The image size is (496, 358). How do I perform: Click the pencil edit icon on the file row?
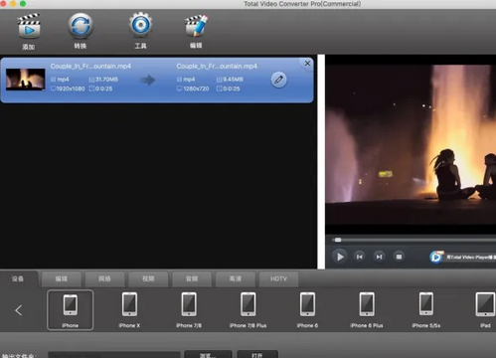click(x=278, y=80)
